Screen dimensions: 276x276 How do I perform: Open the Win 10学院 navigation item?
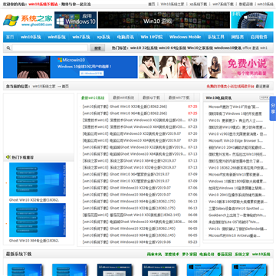tap(152, 37)
